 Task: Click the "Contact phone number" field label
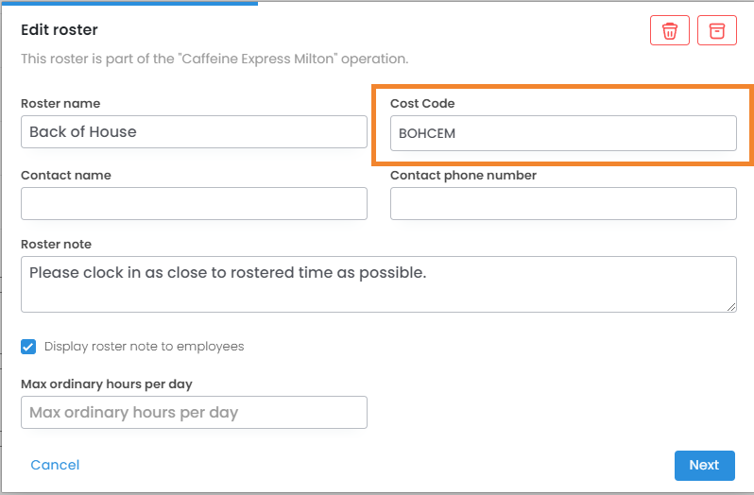coord(463,175)
